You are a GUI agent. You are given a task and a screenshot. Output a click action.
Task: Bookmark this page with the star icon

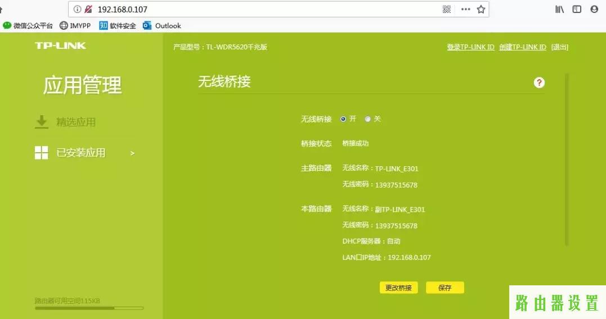(481, 9)
